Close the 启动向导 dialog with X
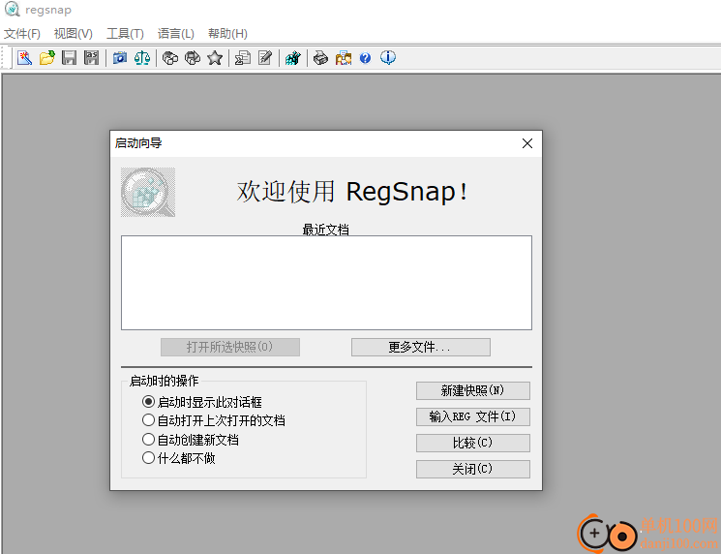The height and width of the screenshot is (554, 721). (527, 143)
